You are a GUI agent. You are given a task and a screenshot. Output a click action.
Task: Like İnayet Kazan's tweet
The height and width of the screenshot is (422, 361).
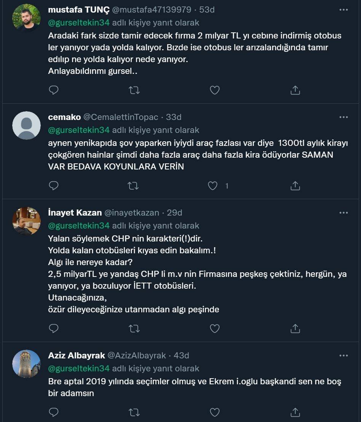[215, 328]
